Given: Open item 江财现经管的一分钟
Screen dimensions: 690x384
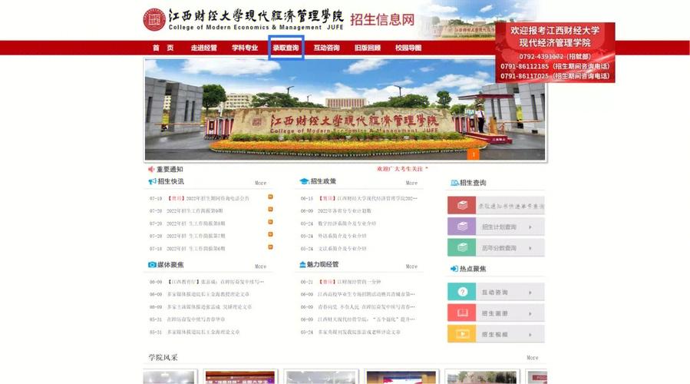Looking at the screenshot, I should (x=350, y=282).
